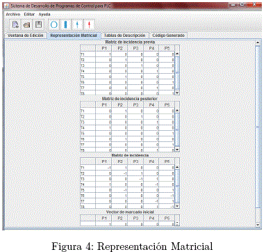Viewport: 264px width, 252px height.
Task: Click the main panel scrollbar down arrow
Action: point(258,225)
